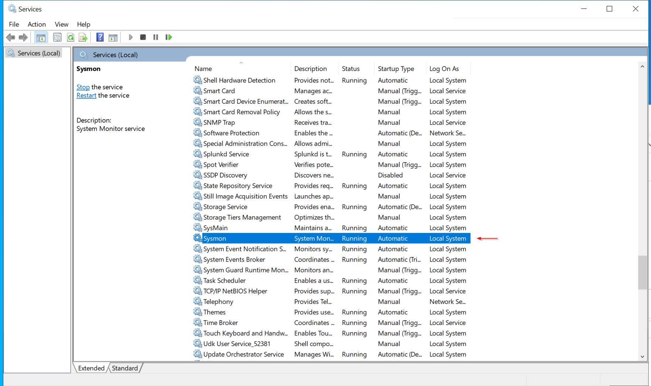Click Network Se... log on for Telephony
Viewport: 651px width, 386px height.
pyautogui.click(x=447, y=301)
